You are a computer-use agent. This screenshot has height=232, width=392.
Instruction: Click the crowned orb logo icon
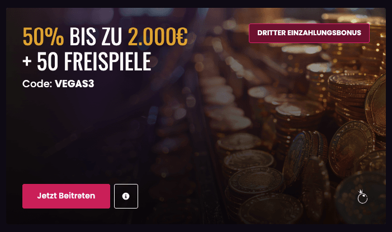tap(362, 197)
